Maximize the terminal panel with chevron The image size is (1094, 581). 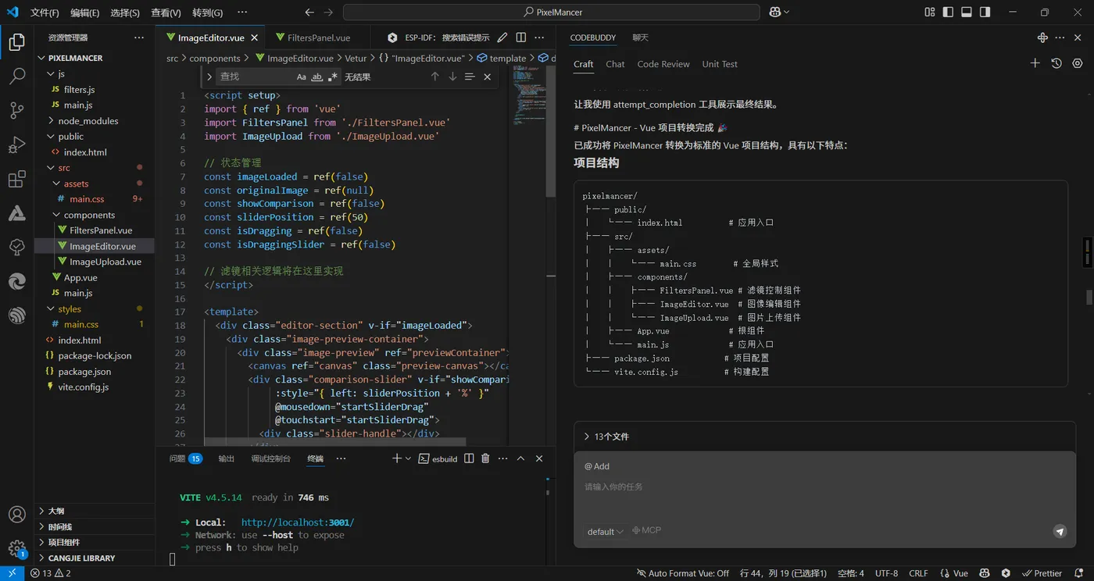[520, 458]
